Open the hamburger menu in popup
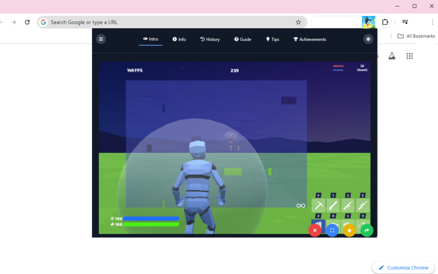 pyautogui.click(x=101, y=39)
